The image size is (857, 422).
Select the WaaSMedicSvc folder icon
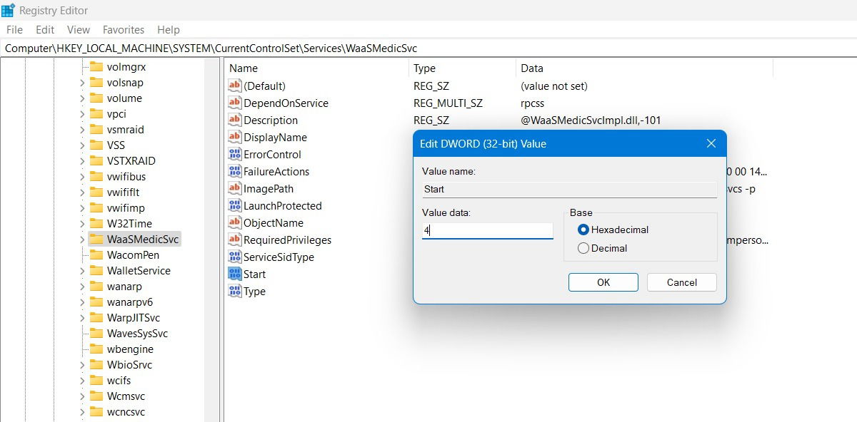(x=96, y=240)
